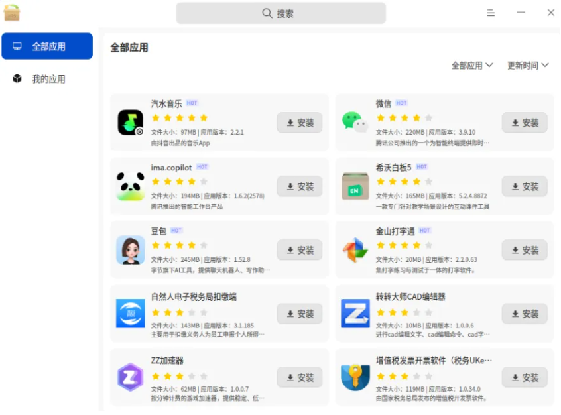Install 汽水音乐 with the 安装 button
561x415 pixels.
tap(300, 123)
